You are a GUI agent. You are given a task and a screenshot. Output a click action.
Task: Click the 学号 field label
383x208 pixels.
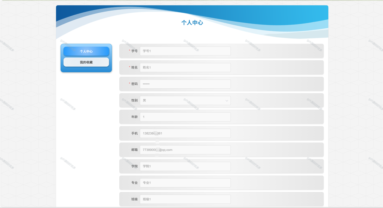(134, 51)
